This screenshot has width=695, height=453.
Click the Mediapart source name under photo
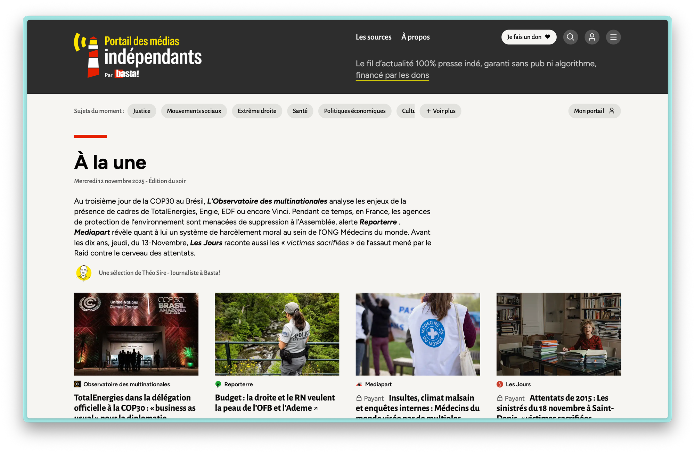(x=378, y=384)
